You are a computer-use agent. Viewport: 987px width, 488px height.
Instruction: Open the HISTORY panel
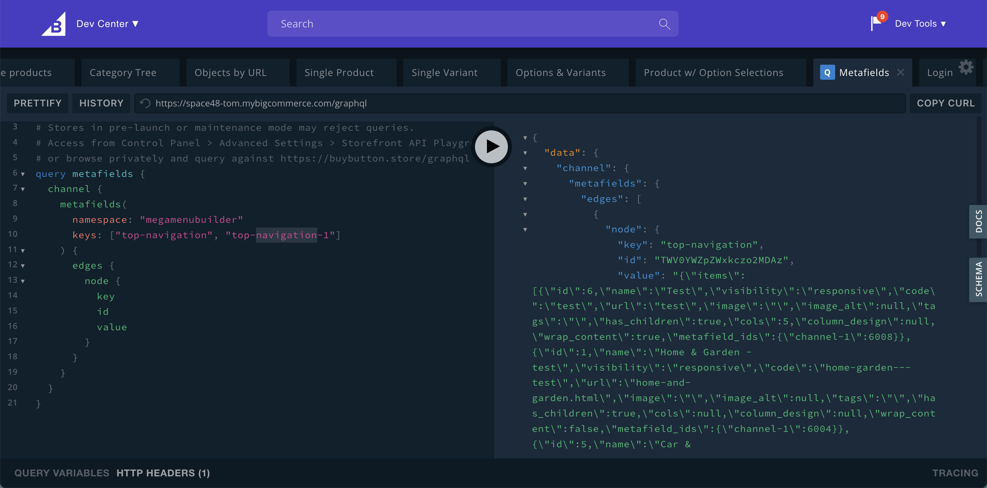coord(101,103)
